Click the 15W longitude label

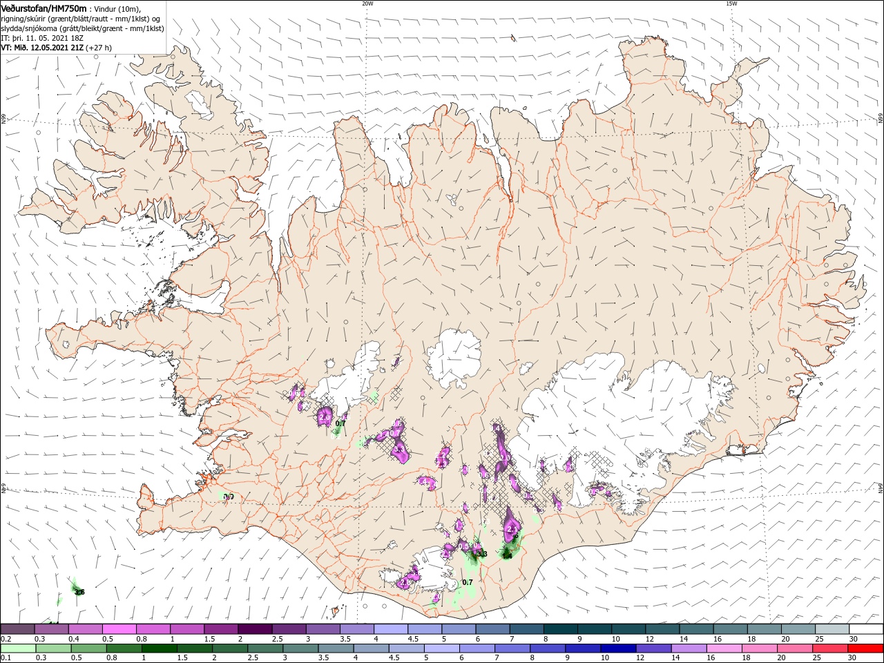click(x=731, y=3)
